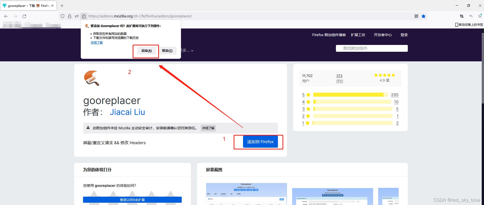The image size is (484, 205).
Task: Open mobile device bookmarks folder
Action: pos(469,24)
